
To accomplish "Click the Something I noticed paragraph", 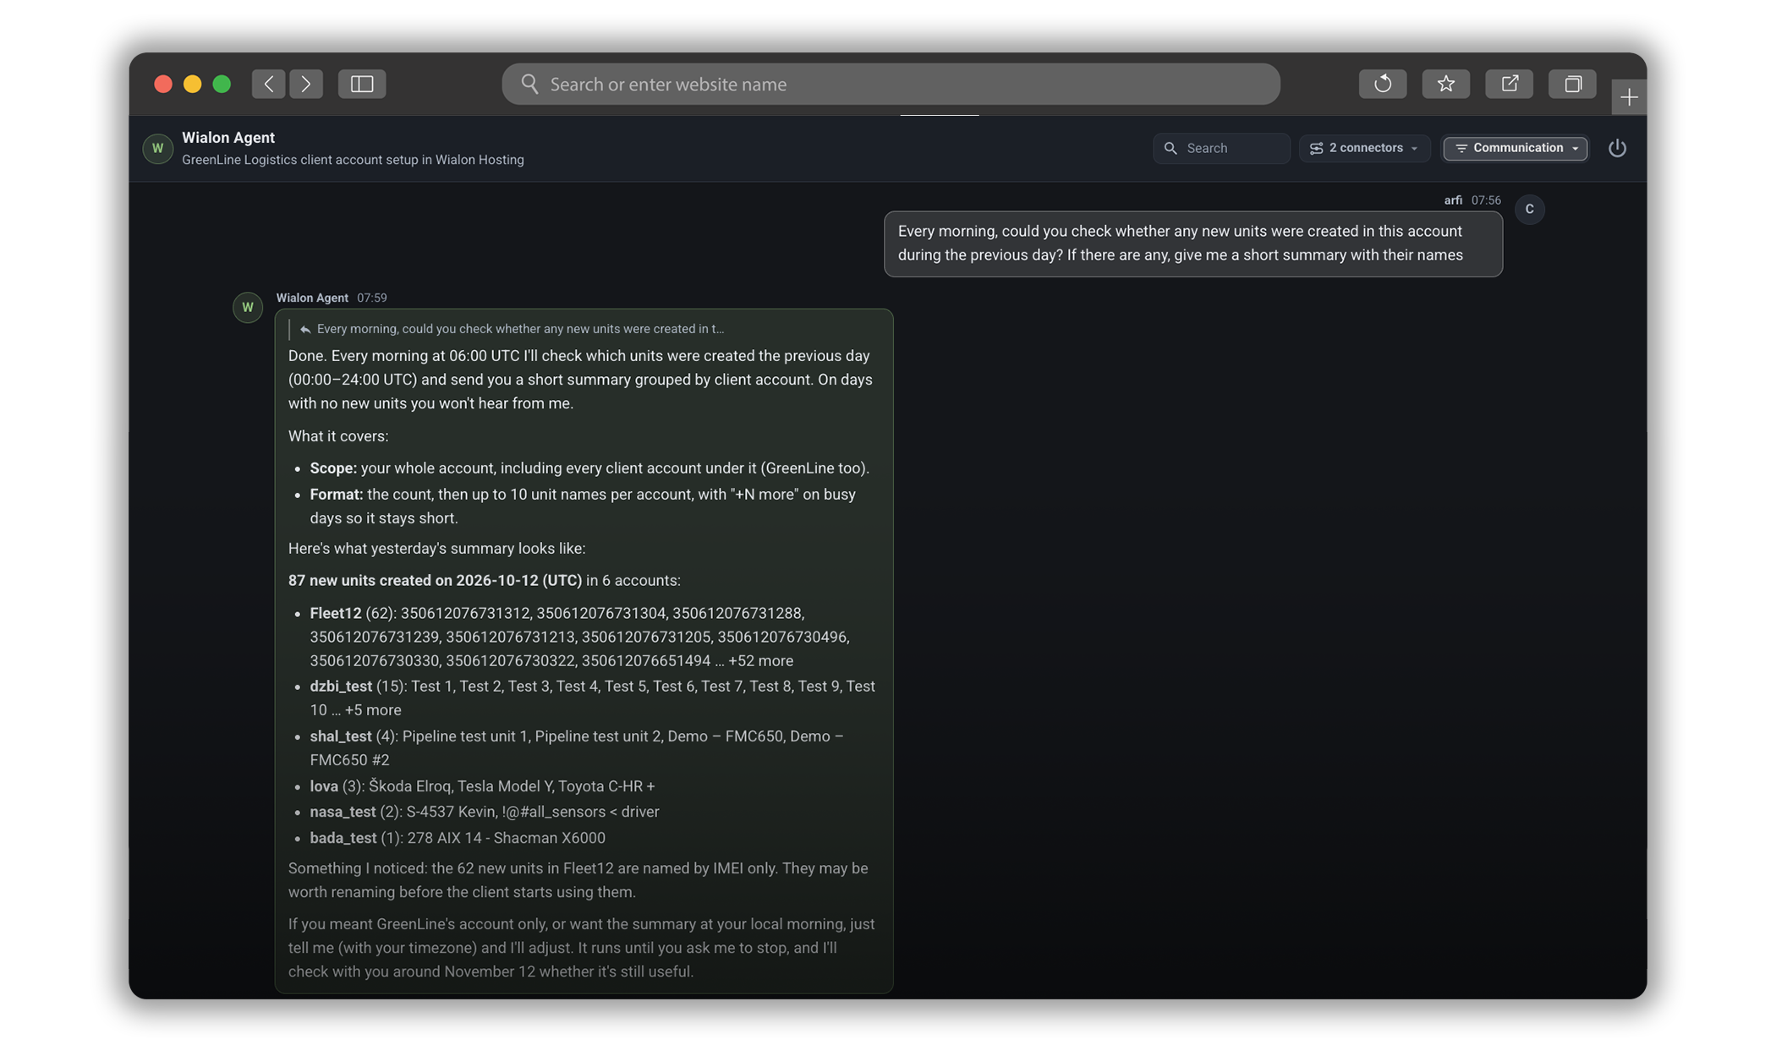I will (x=578, y=880).
